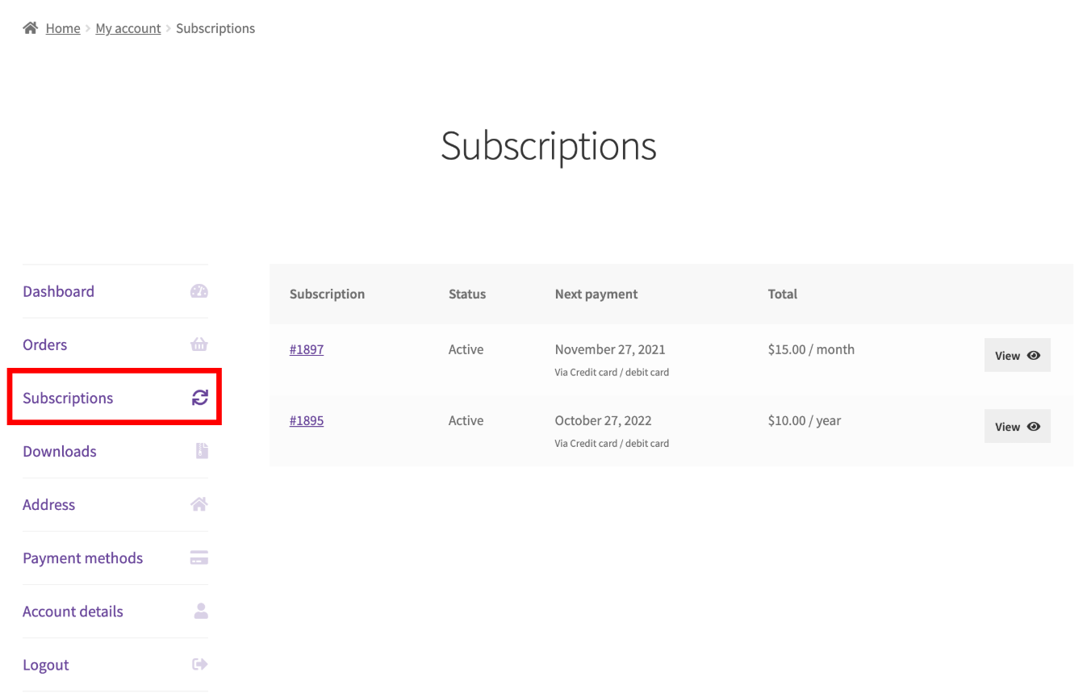Select Subscriptions in the sidebar menu
The height and width of the screenshot is (693, 1087).
coord(68,397)
